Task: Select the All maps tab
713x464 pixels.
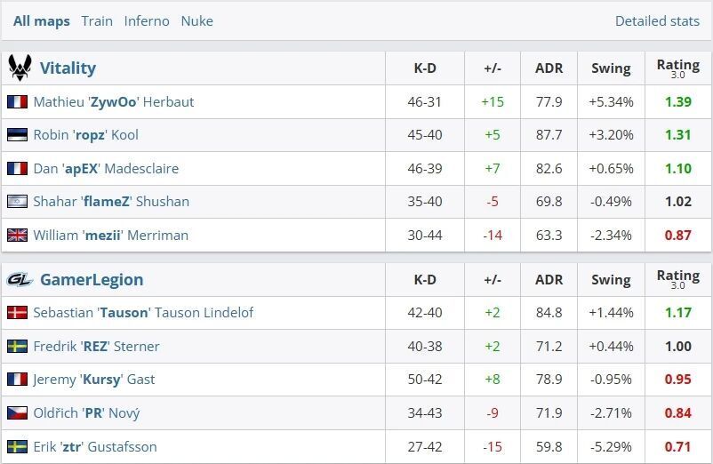Action: (x=42, y=20)
